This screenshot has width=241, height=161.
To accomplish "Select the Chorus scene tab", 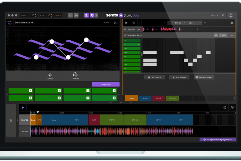I will tap(172, 98).
